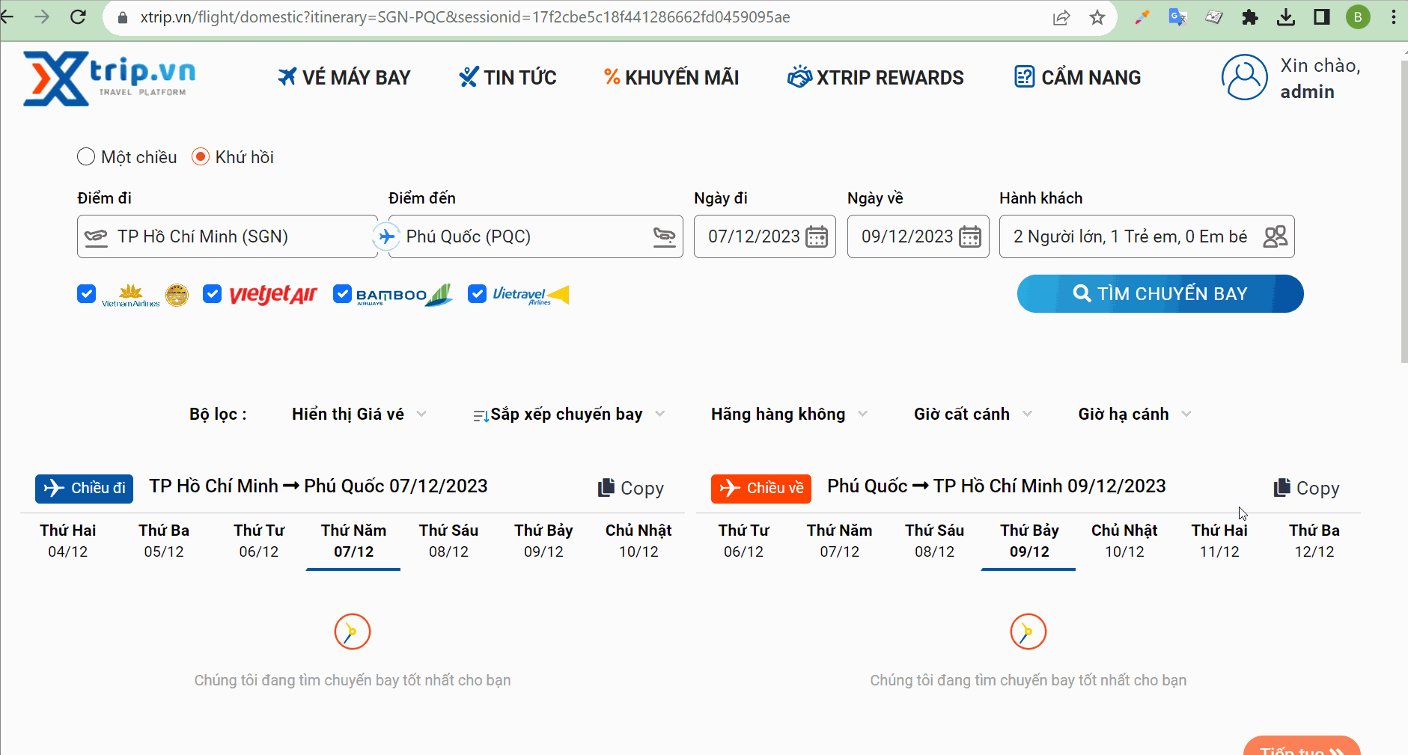Screen dimensions: 1408x755
Task: Share this page via address bar icon
Action: (x=1061, y=17)
